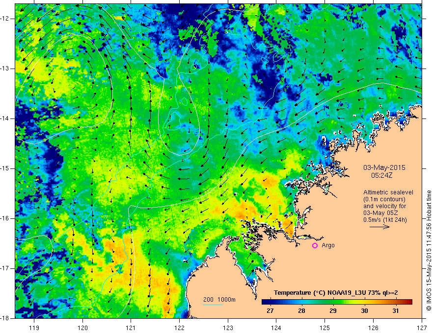Click '(0.1m contours)' legend text
The height and width of the screenshot is (333, 432).
point(384,199)
